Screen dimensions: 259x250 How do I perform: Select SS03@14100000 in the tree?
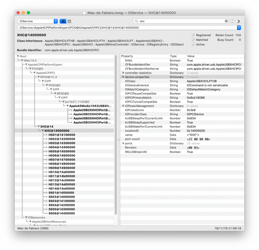point(62,201)
